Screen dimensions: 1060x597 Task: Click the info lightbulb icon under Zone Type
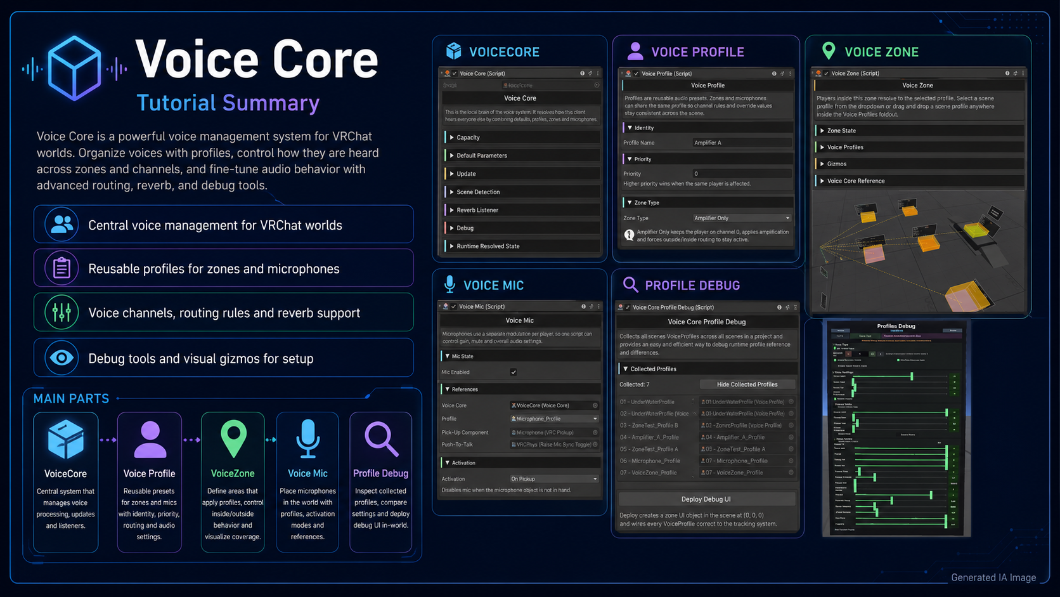[x=629, y=235]
